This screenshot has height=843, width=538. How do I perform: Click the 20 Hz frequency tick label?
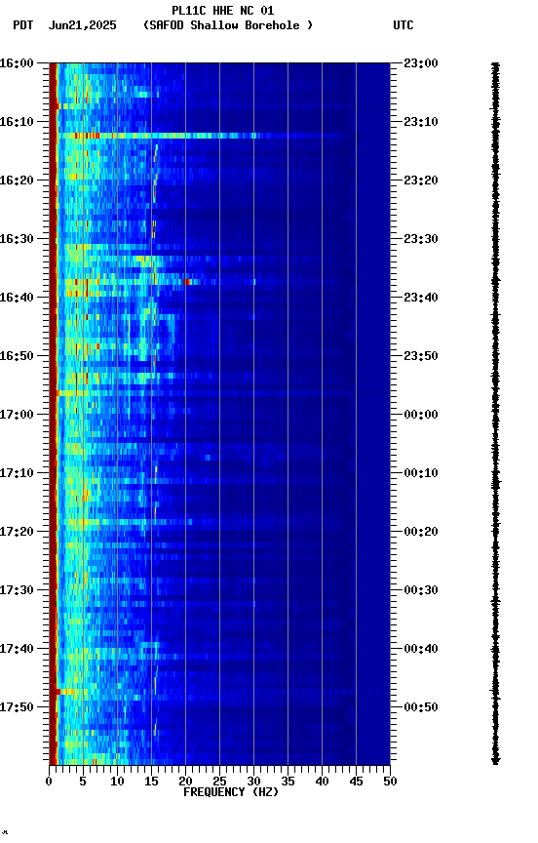click(x=185, y=782)
